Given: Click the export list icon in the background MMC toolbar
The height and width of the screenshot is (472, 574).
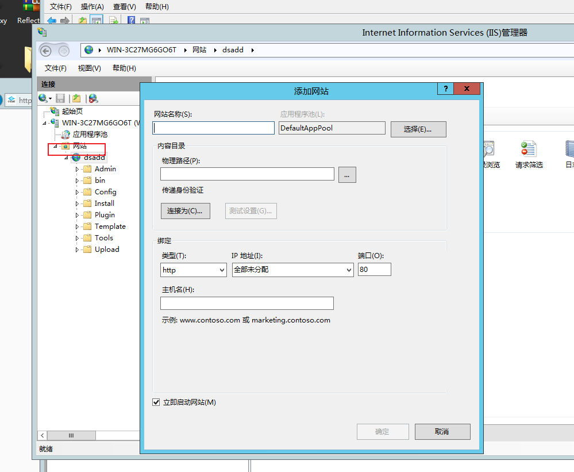Looking at the screenshot, I should 114,21.
